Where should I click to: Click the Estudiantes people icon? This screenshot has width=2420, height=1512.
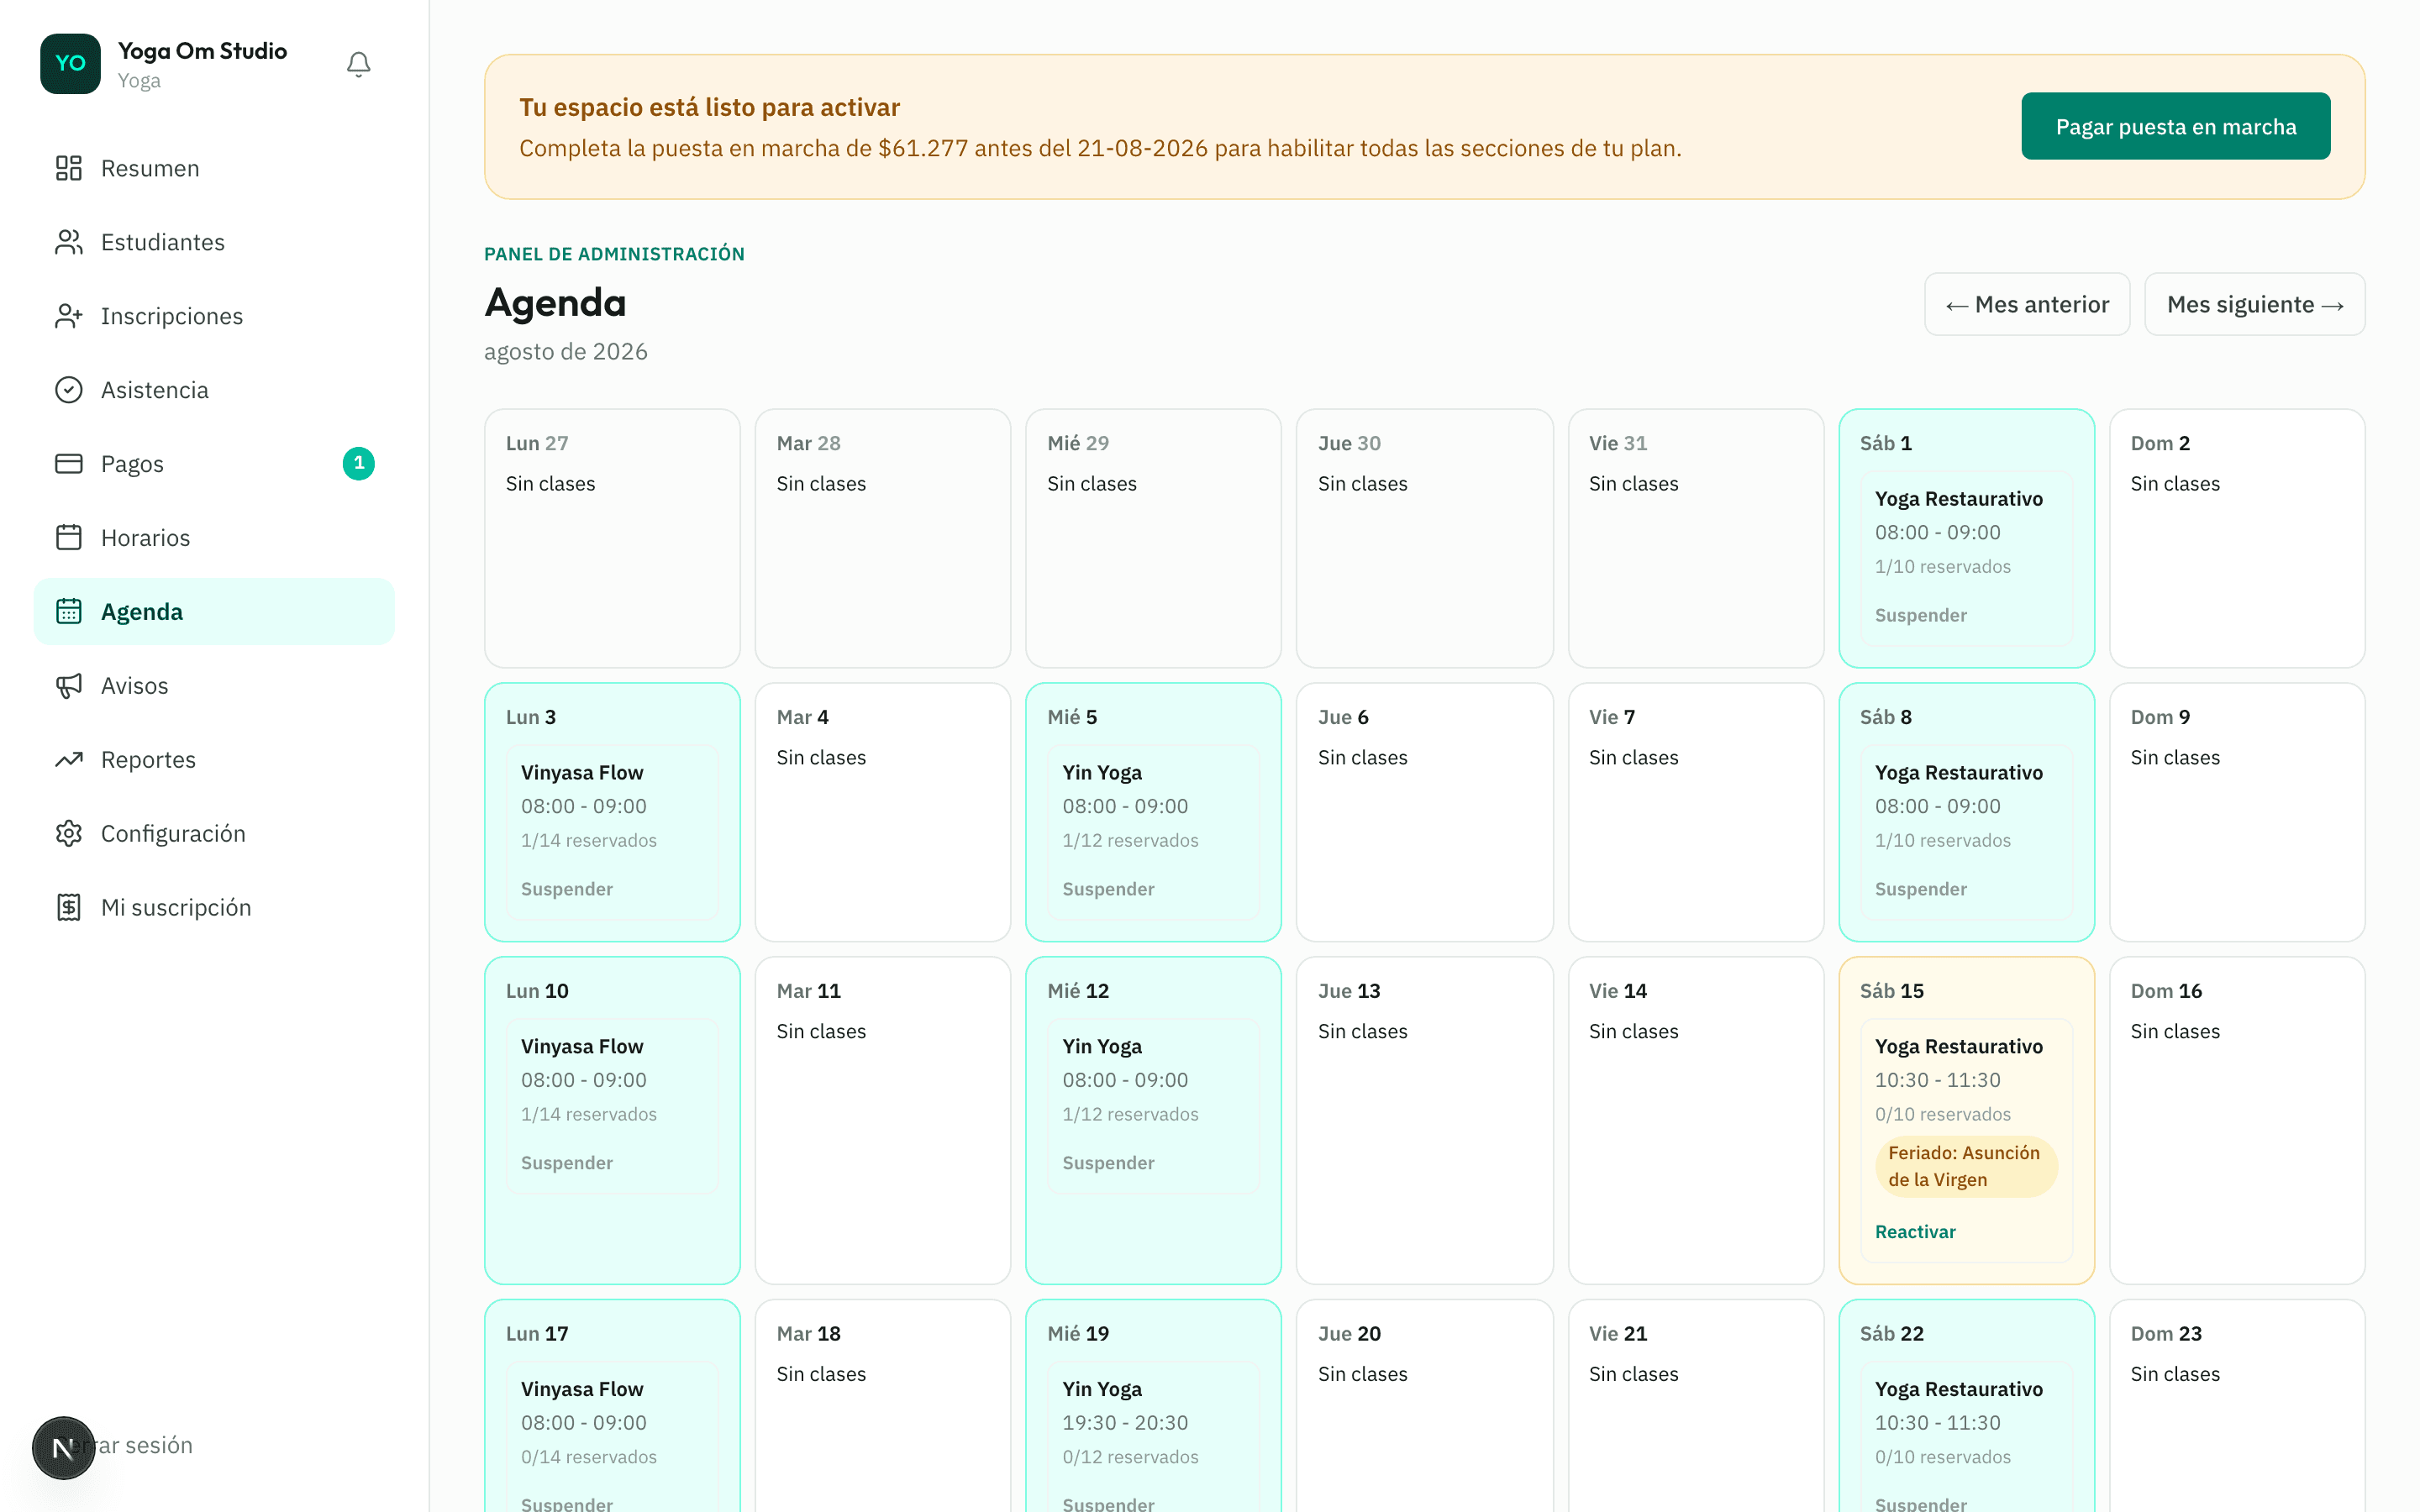(68, 242)
